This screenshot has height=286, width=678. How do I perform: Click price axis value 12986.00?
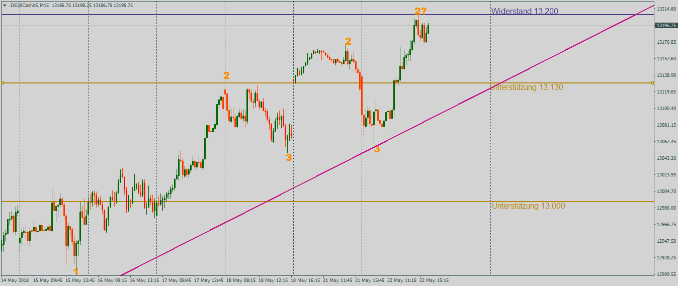pos(666,208)
